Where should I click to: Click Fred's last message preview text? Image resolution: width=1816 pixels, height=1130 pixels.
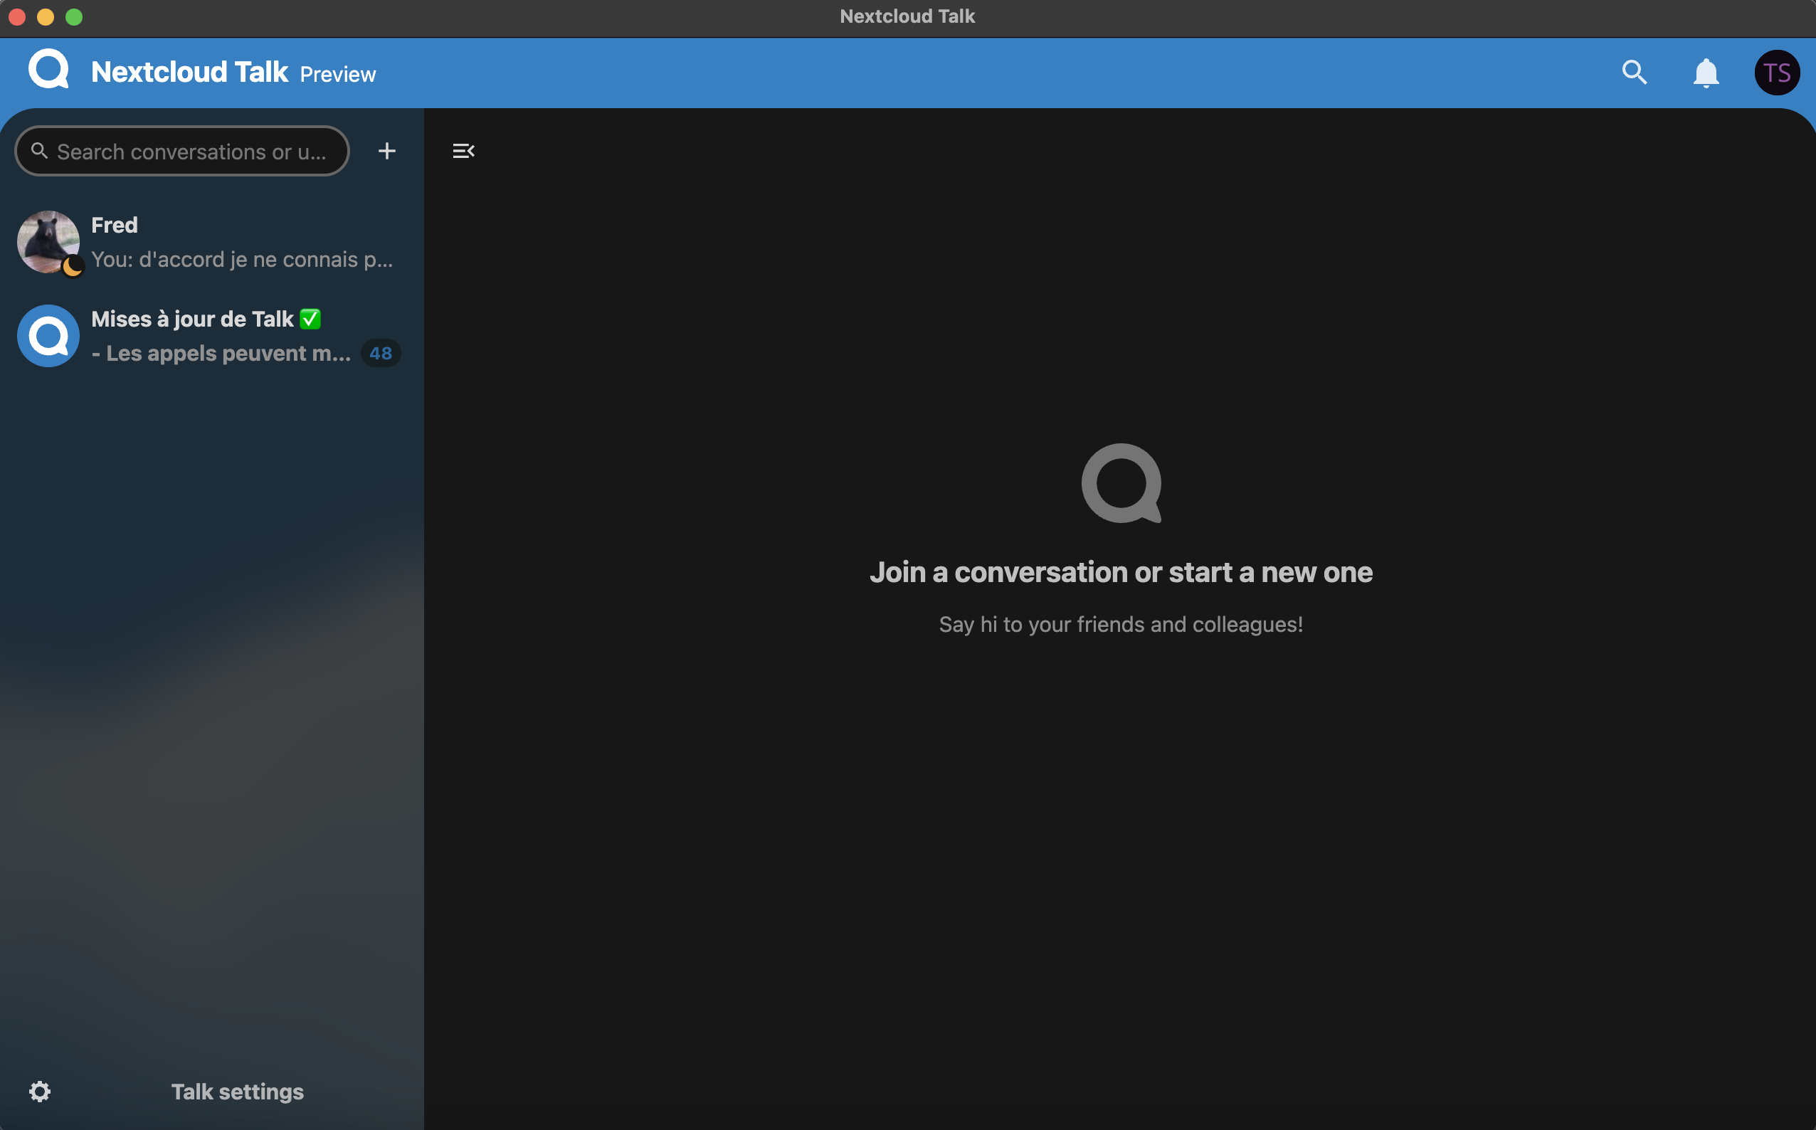click(x=241, y=259)
